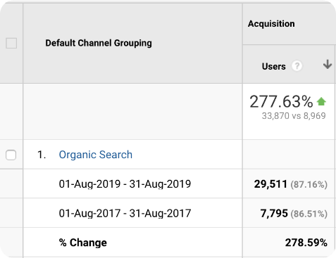Tick the select-all checkbox in table header
This screenshot has height=258, width=336.
(11, 43)
